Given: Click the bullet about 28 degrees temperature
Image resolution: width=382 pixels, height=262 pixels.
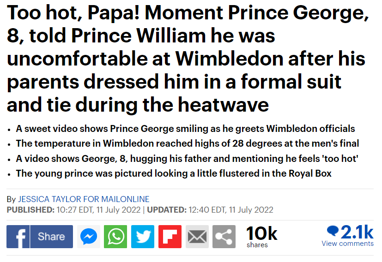Looking at the screenshot, I should 188,143.
